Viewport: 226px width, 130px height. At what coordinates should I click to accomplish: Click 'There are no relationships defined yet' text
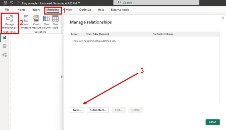pos(94,41)
